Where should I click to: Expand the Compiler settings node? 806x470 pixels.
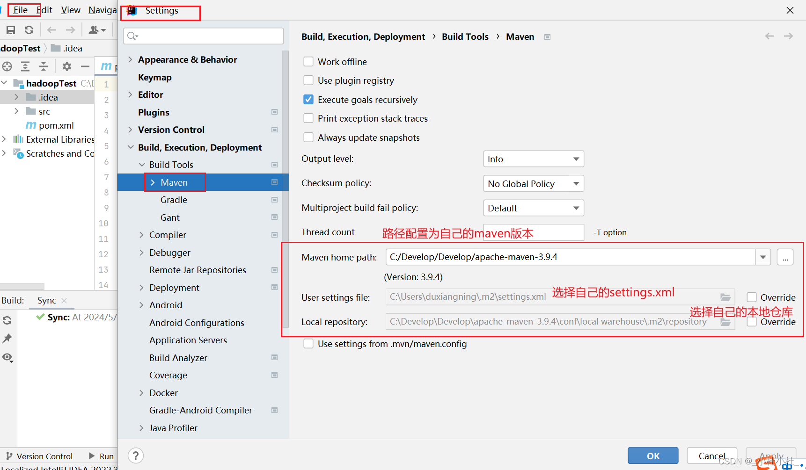[x=142, y=235]
